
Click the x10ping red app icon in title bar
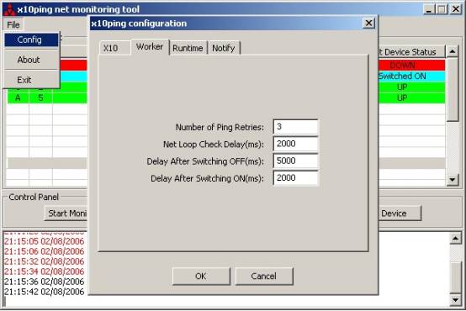click(9, 10)
